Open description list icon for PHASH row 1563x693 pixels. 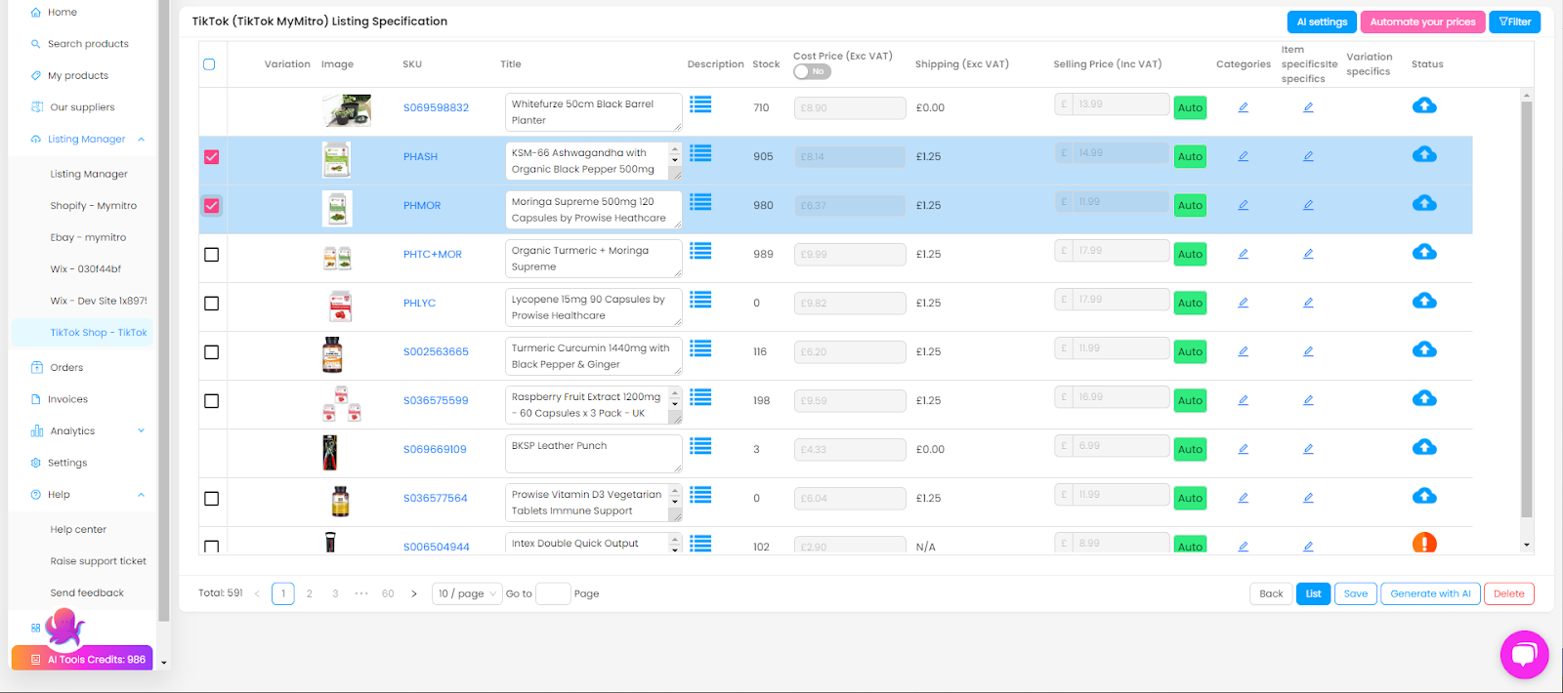(700, 153)
